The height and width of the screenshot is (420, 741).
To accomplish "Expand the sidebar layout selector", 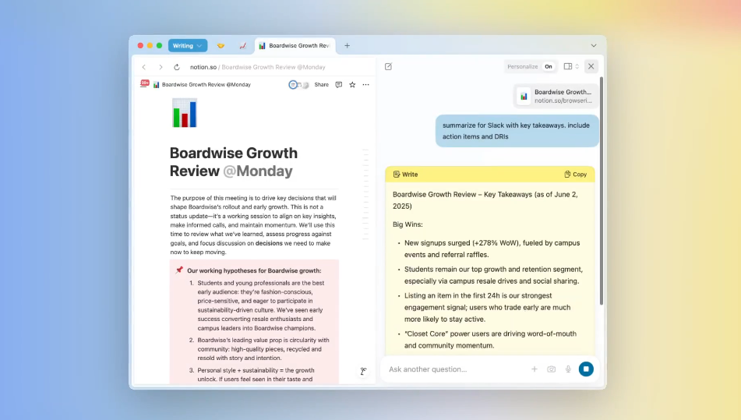I will [570, 66].
